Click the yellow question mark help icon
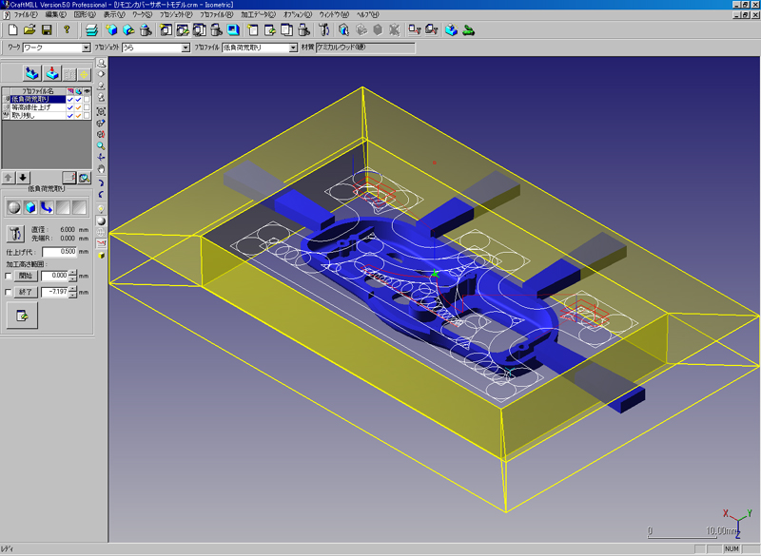Image resolution: width=761 pixels, height=556 pixels. coord(67,30)
